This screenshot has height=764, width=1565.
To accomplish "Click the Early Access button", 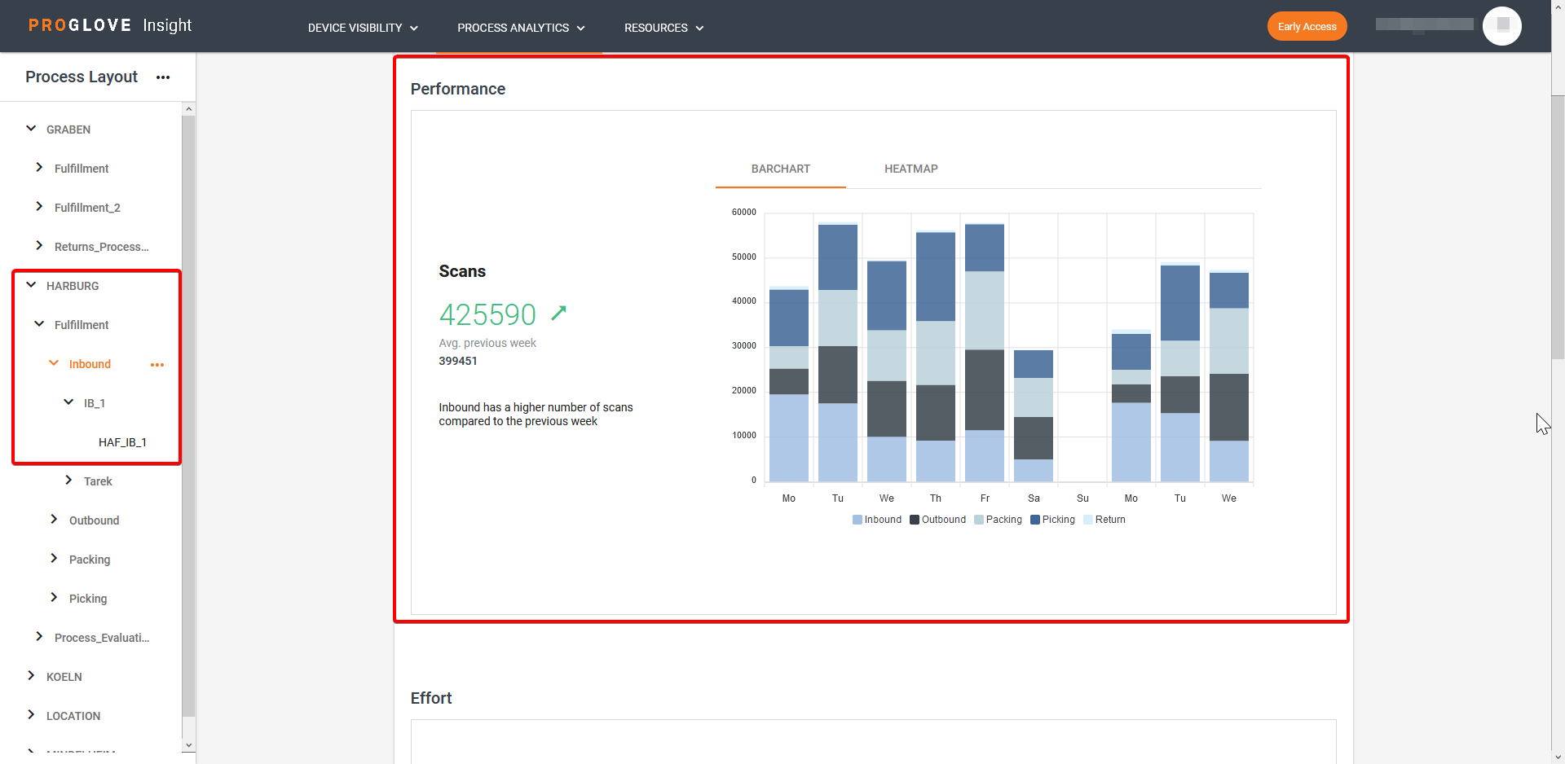I will [1307, 26].
